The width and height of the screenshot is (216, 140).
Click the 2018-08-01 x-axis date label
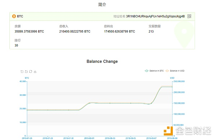coord(89,138)
